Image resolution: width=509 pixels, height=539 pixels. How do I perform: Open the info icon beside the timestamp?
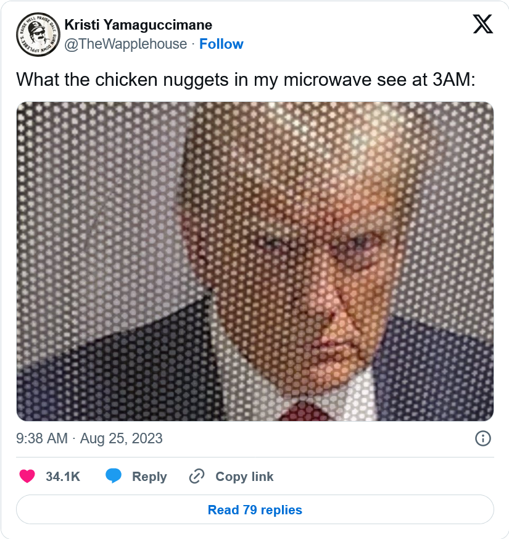pyautogui.click(x=482, y=438)
